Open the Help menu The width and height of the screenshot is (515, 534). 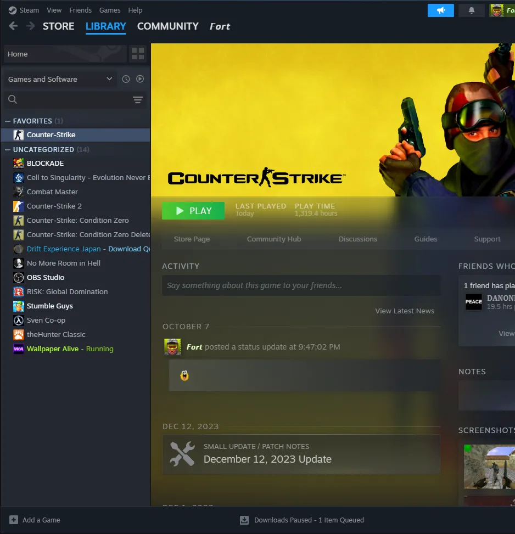point(135,10)
